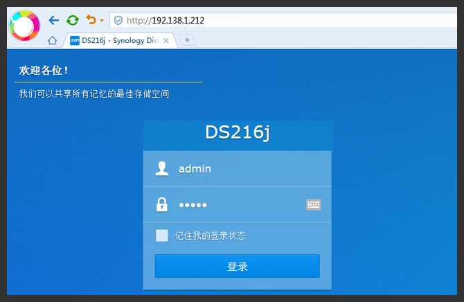Click the password field with dots
This screenshot has width=464, height=302.
pos(238,204)
